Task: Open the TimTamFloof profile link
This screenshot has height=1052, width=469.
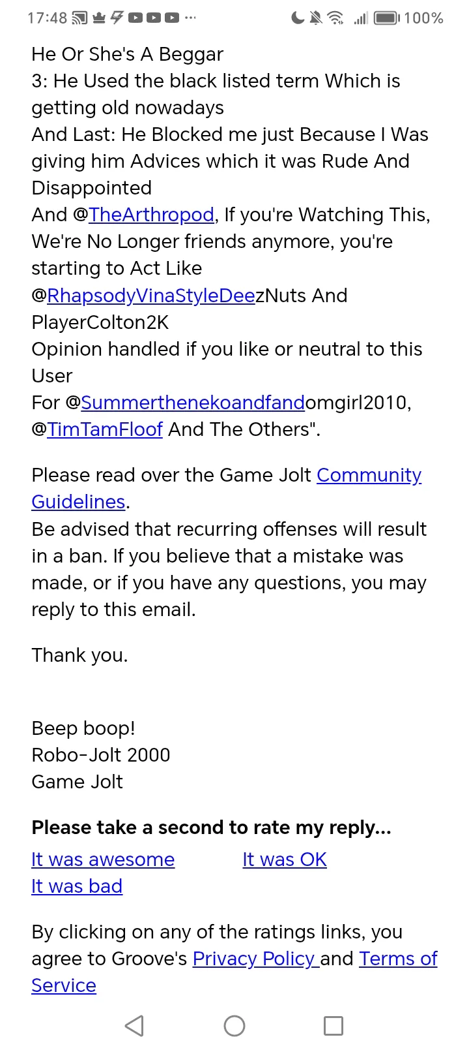Action: (x=105, y=429)
